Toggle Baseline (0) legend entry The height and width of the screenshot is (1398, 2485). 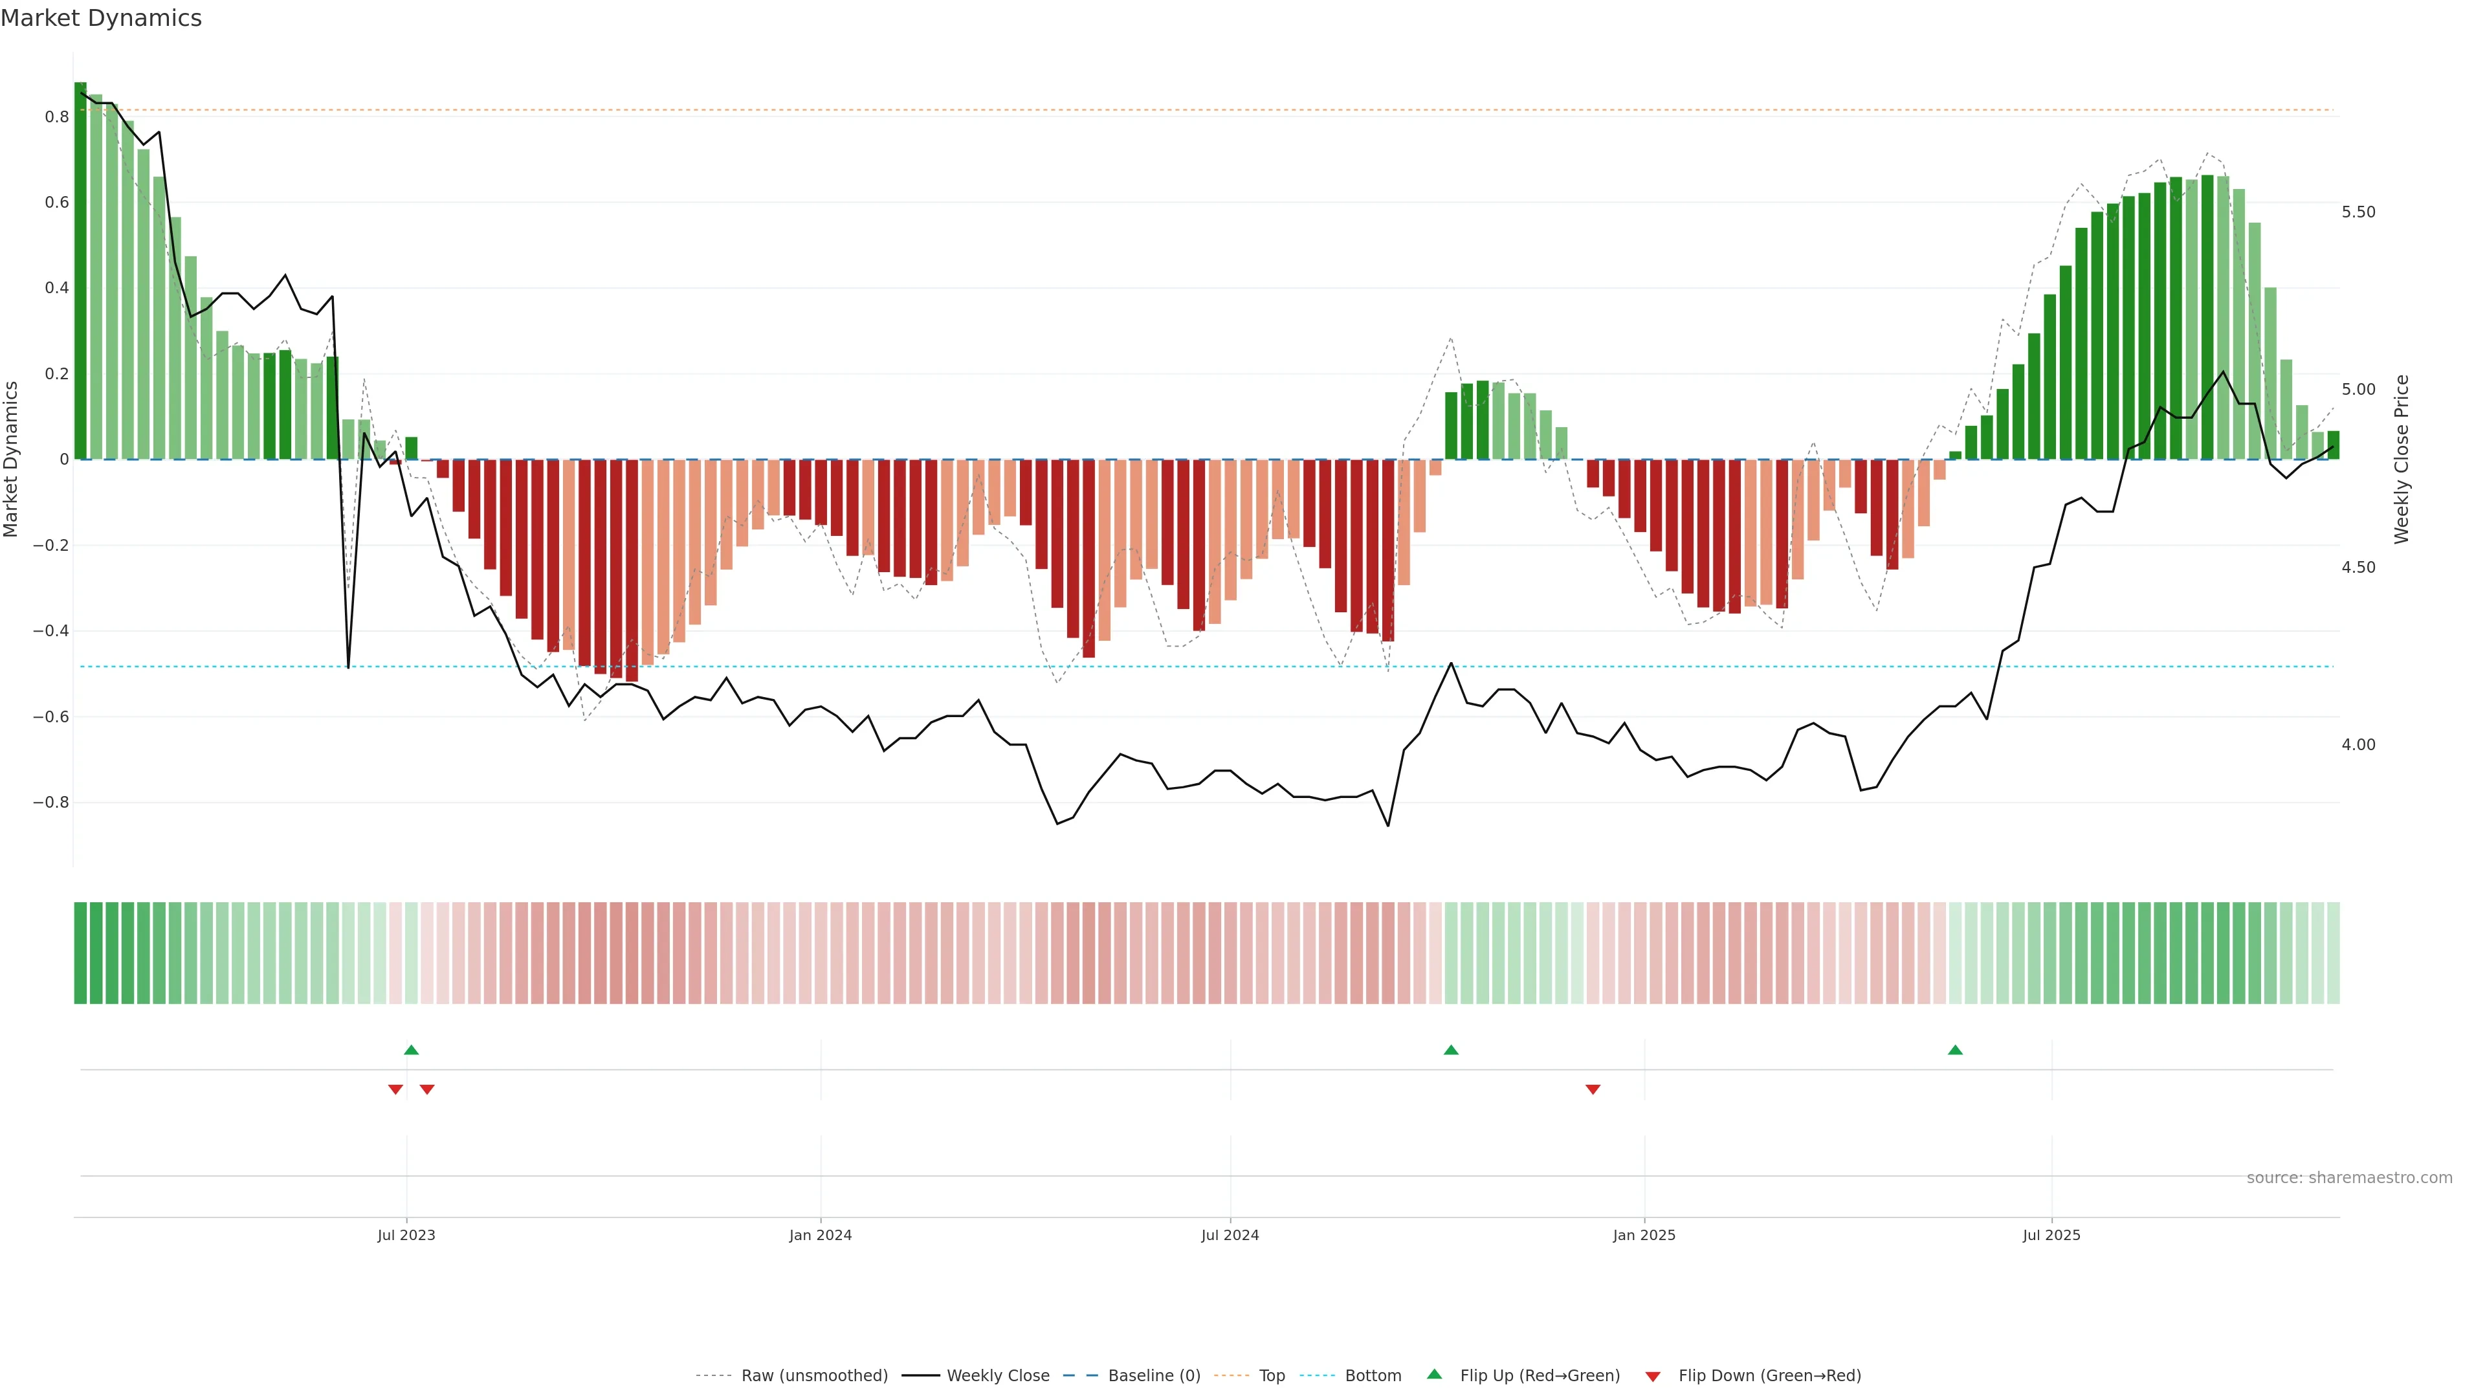pos(1154,1376)
